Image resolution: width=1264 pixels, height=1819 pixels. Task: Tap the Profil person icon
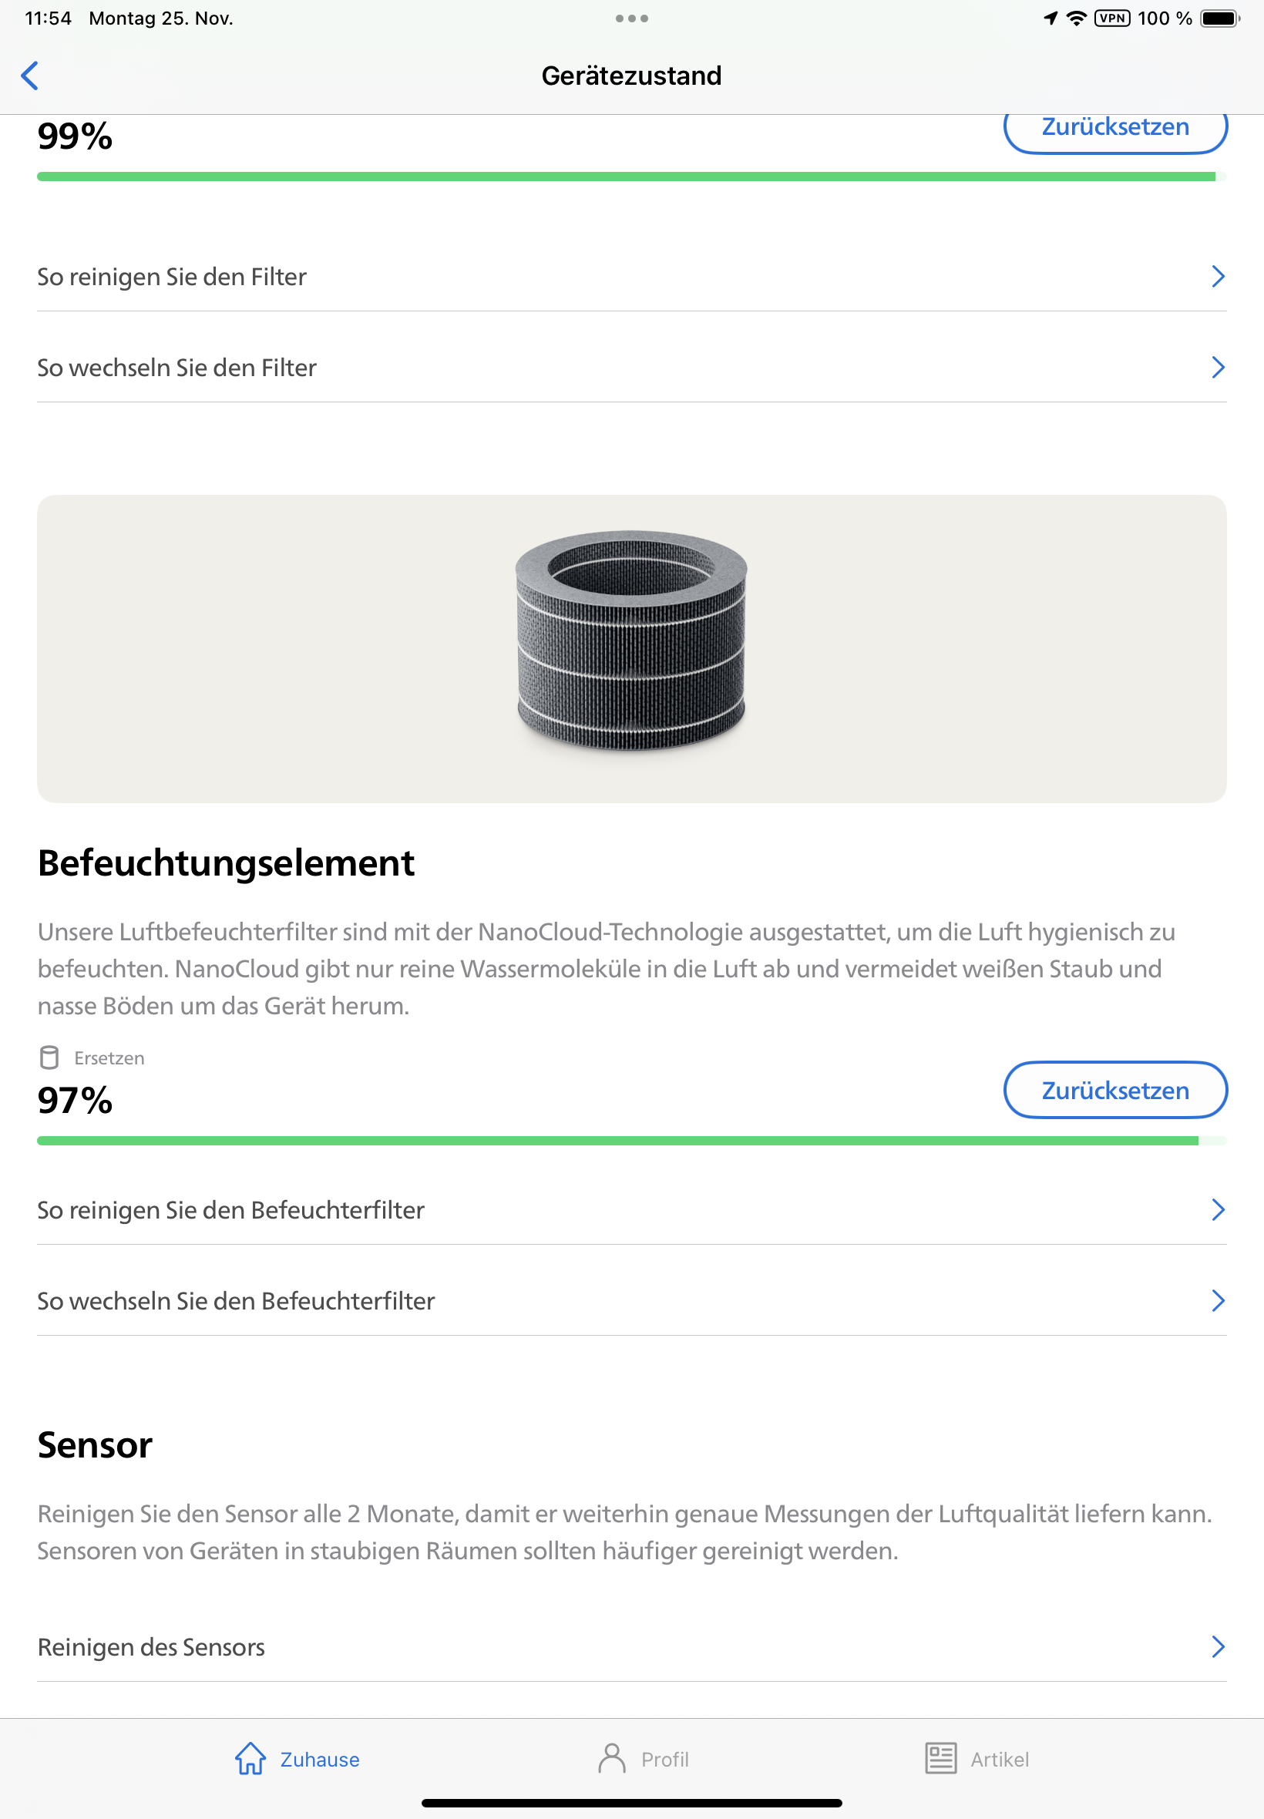point(611,1759)
